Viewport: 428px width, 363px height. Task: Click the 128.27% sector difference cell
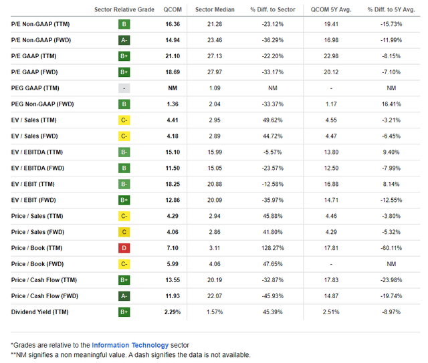point(273,248)
